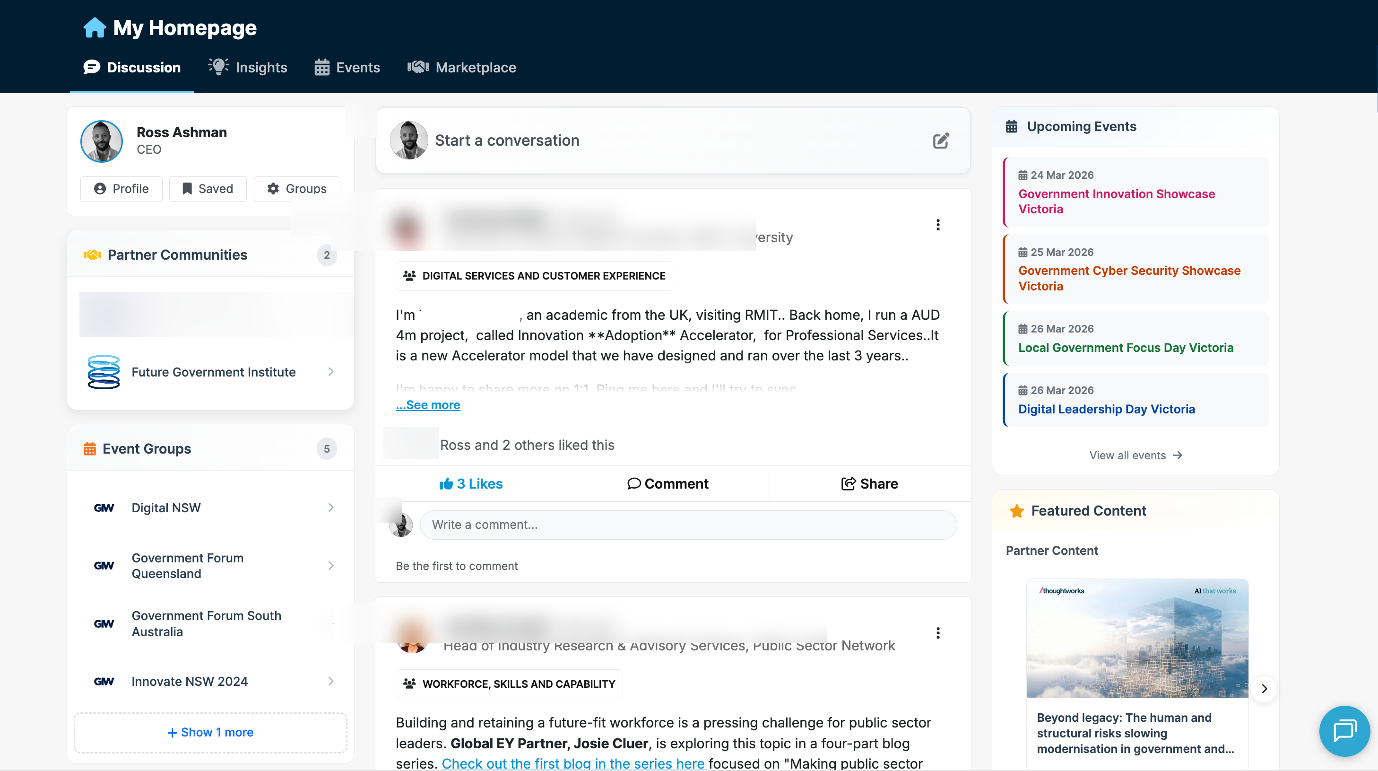Click the Upcoming Events calendar icon
This screenshot has width=1378, height=771.
1011,126
